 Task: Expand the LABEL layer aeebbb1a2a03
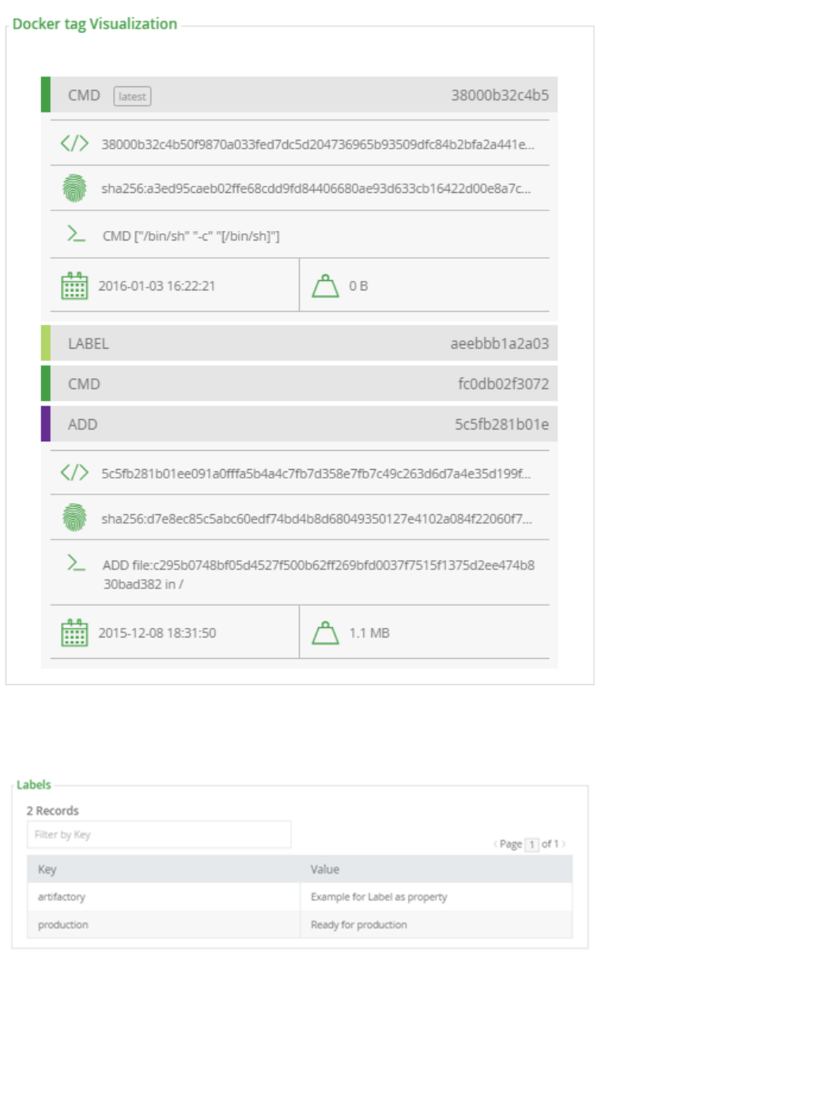(x=299, y=343)
